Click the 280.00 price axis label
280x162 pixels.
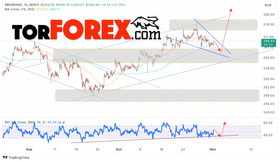coord(269,15)
